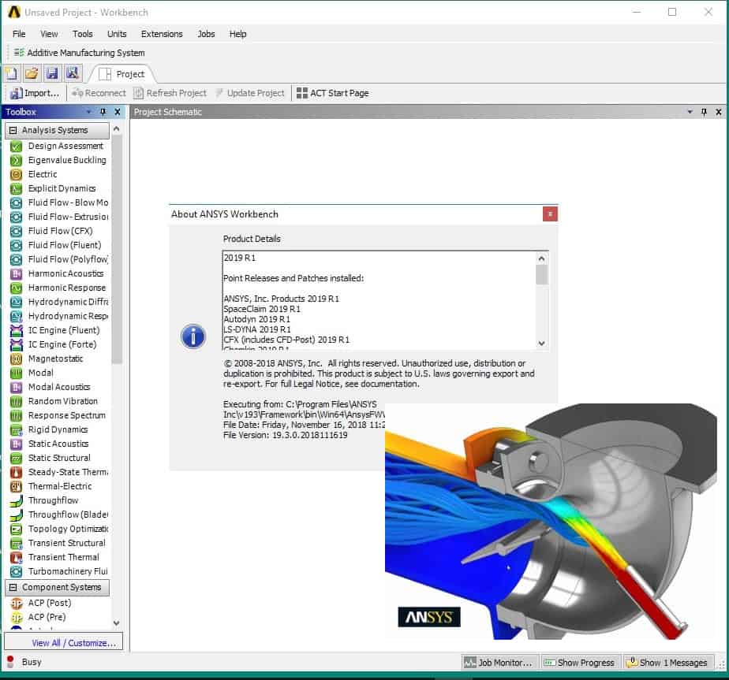The image size is (729, 680).
Task: Open the Job Monitor
Action: point(499,663)
